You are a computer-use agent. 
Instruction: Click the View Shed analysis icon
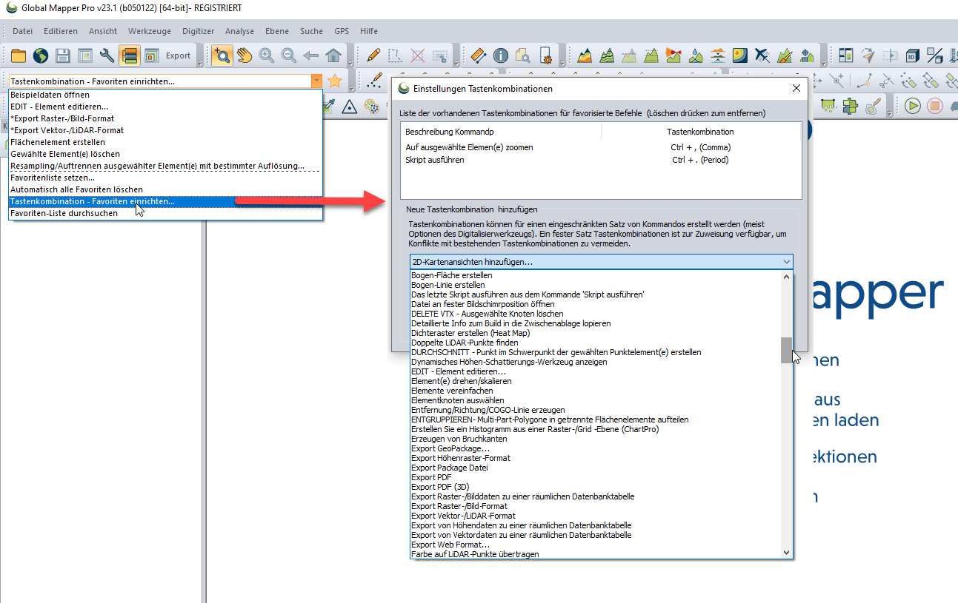click(x=673, y=55)
